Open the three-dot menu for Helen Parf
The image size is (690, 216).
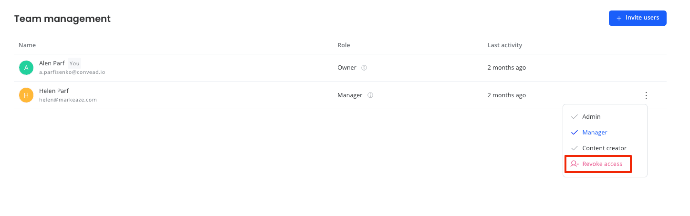pyautogui.click(x=646, y=95)
